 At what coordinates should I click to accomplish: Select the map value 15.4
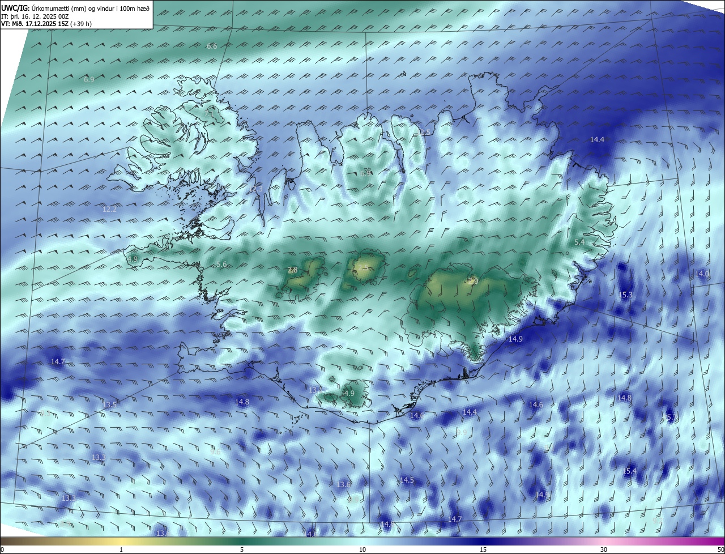pyautogui.click(x=629, y=471)
